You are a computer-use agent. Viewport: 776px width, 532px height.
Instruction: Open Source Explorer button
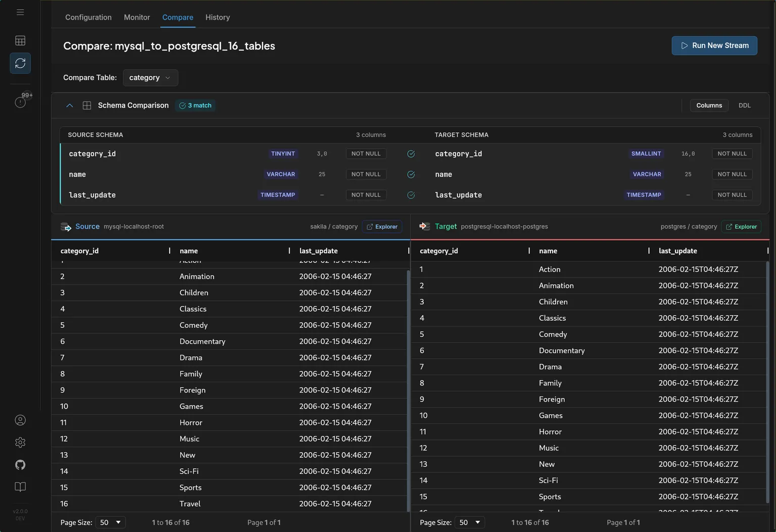(382, 227)
